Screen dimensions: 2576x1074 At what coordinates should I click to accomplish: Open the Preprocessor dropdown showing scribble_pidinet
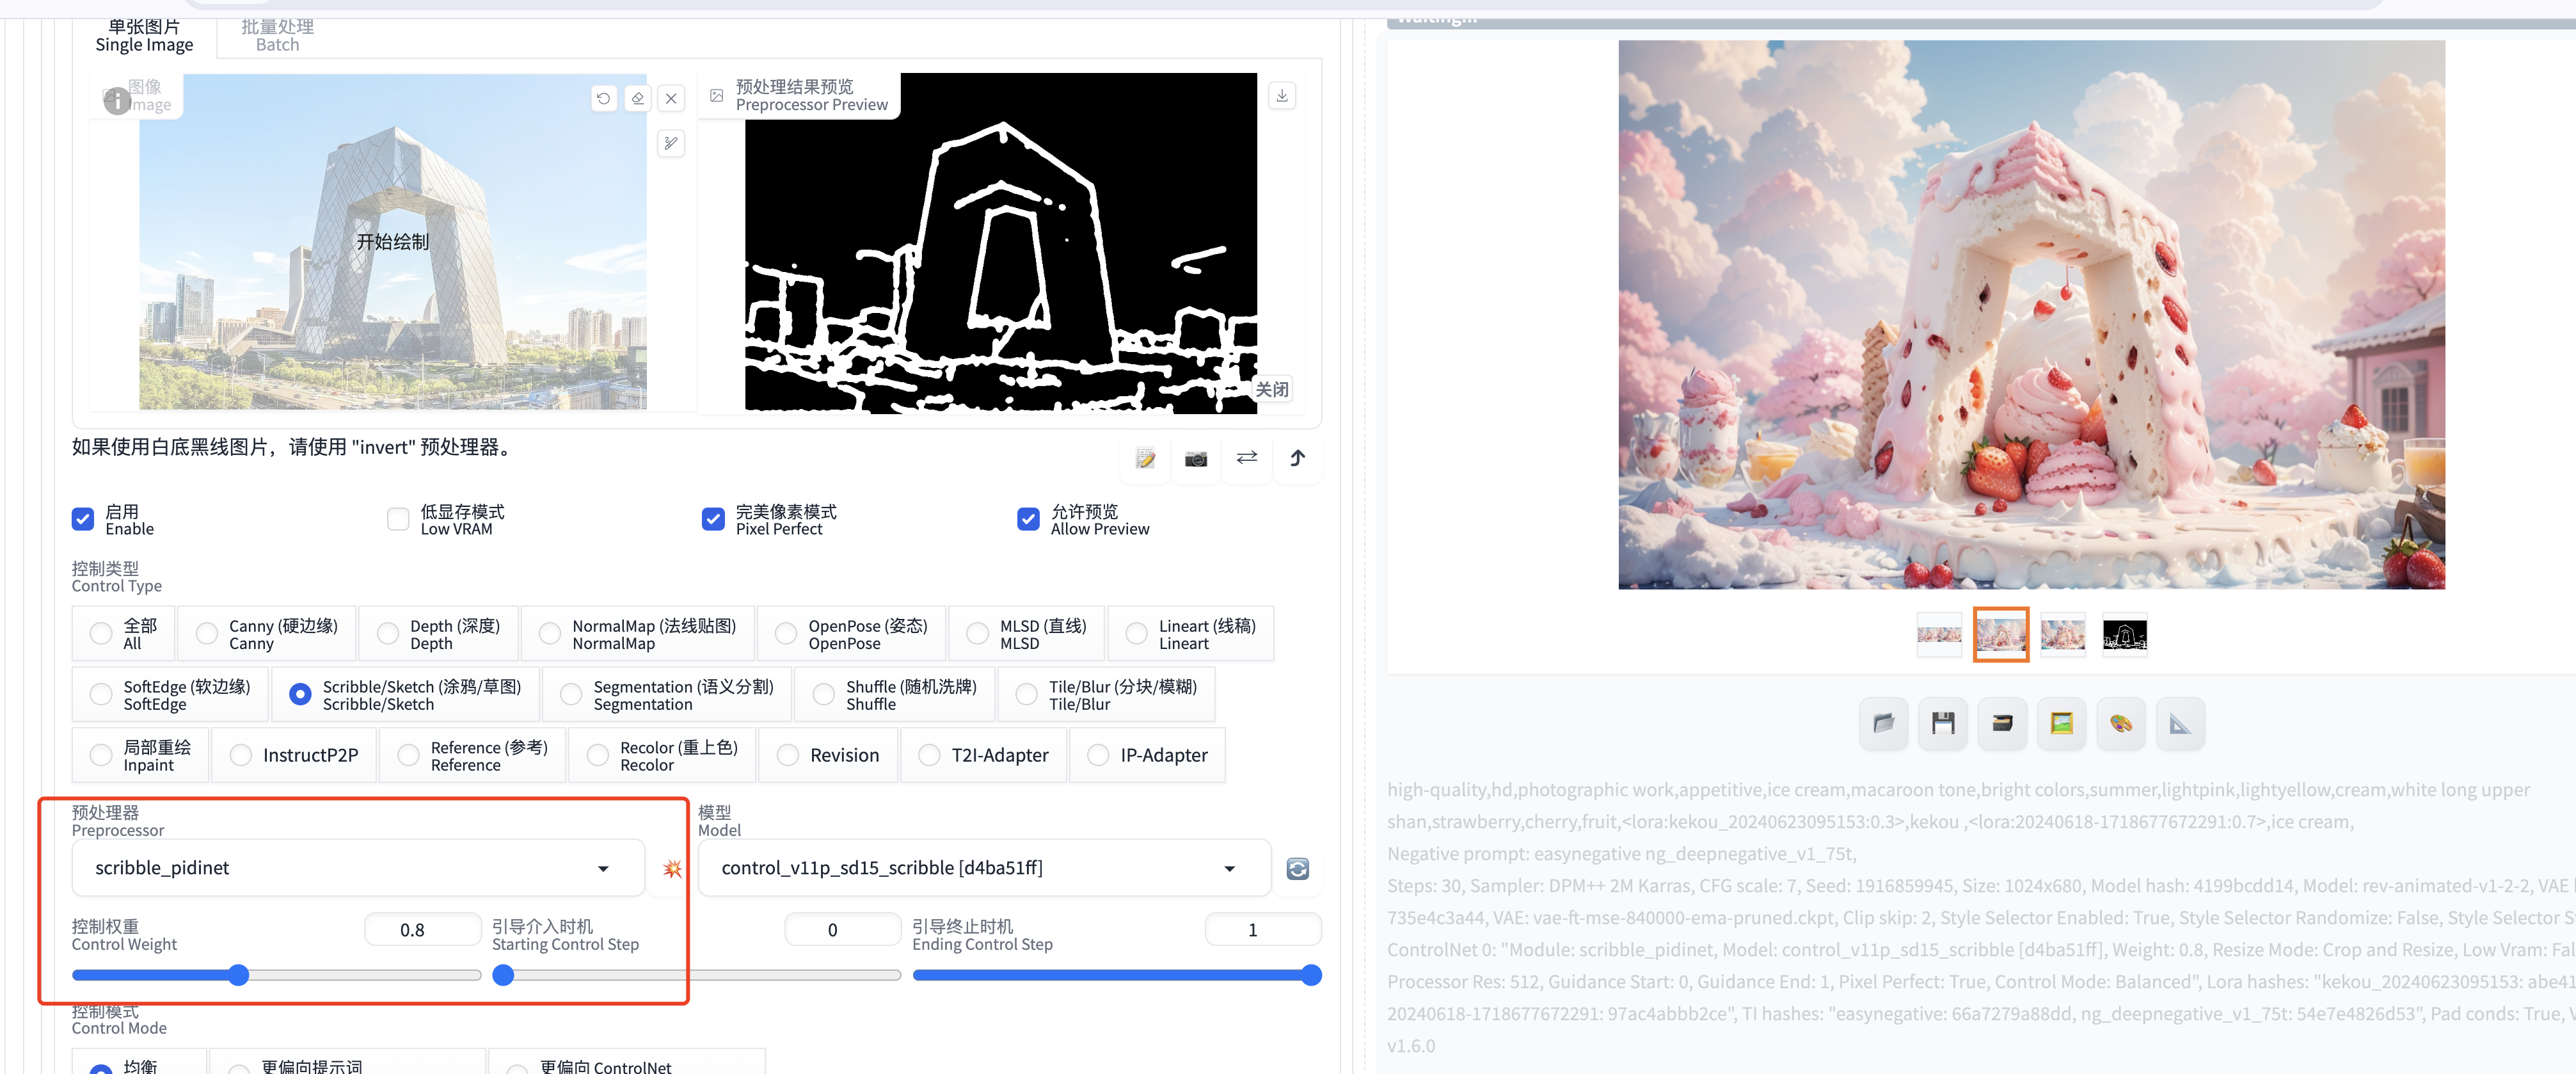358,868
